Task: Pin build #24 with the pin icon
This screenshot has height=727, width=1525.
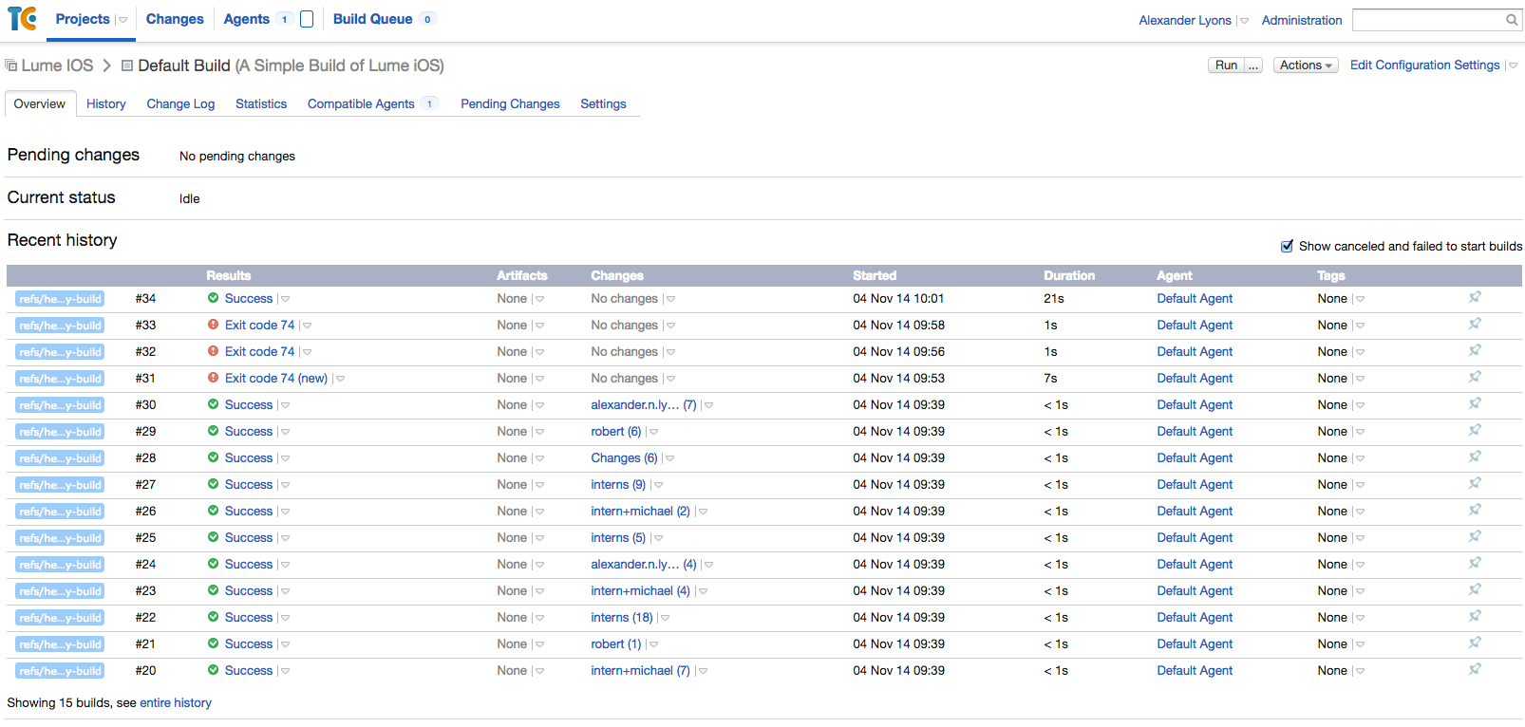Action: [x=1475, y=564]
